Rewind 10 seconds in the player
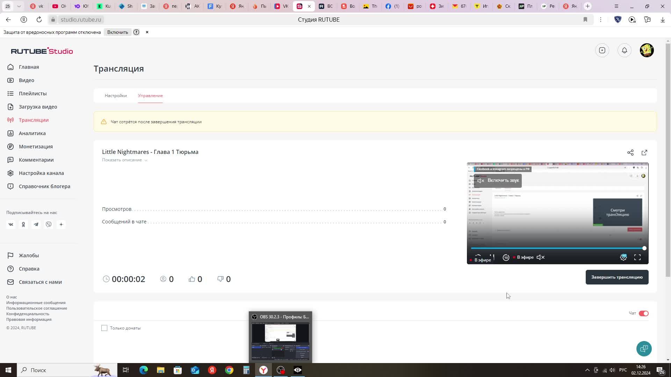 (x=506, y=257)
